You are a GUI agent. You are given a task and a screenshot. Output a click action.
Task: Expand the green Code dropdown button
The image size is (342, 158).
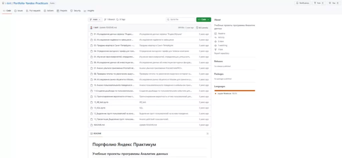[203, 20]
